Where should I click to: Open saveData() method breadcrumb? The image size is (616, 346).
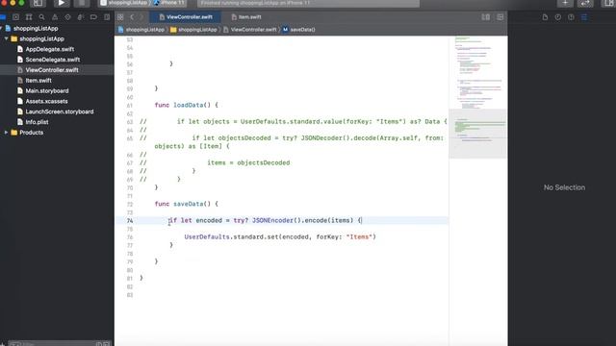[299, 30]
